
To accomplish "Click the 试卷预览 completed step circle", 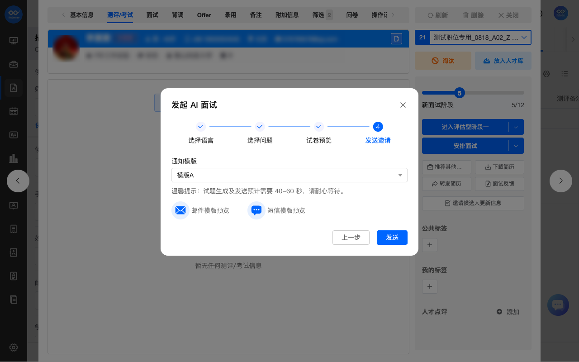I will click(319, 127).
